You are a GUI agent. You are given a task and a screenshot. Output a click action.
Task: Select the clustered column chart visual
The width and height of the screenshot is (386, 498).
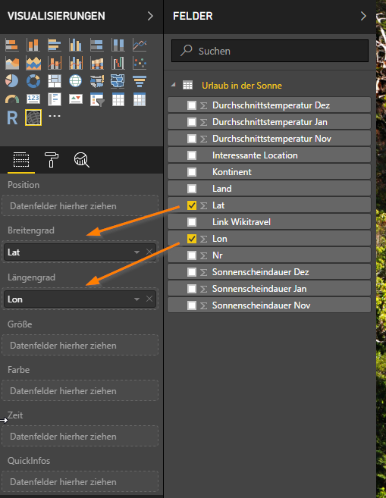[x=76, y=45]
